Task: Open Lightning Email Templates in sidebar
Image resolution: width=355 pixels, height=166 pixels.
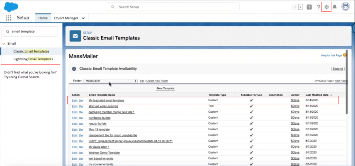Action: click(x=33, y=59)
